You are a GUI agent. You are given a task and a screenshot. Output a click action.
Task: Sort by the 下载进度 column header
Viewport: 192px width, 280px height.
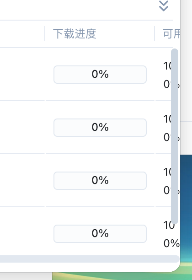(75, 33)
